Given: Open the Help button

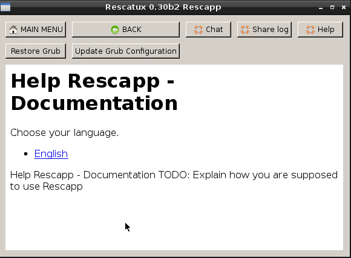Looking at the screenshot, I should point(320,30).
